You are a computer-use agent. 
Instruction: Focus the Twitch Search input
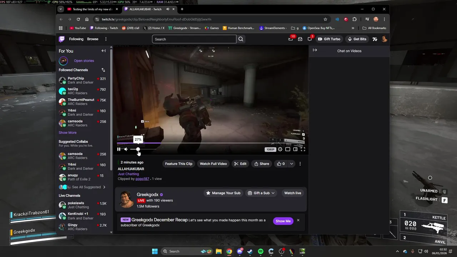pyautogui.click(x=194, y=39)
